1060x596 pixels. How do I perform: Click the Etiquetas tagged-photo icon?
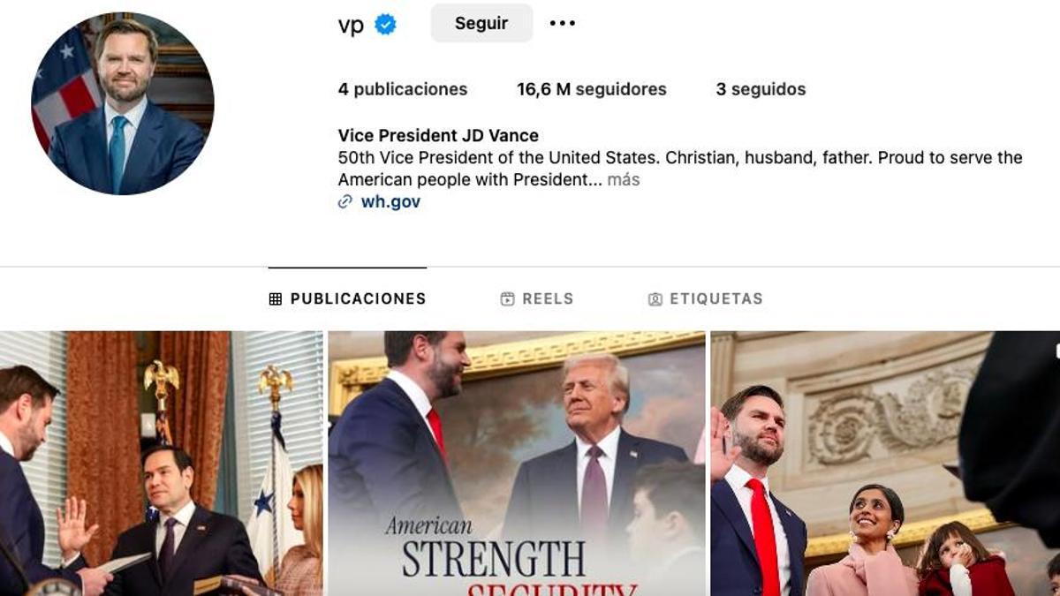(x=655, y=299)
